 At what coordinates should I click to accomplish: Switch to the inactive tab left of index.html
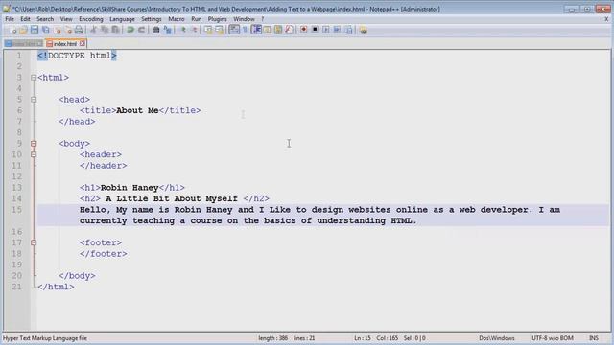23,44
